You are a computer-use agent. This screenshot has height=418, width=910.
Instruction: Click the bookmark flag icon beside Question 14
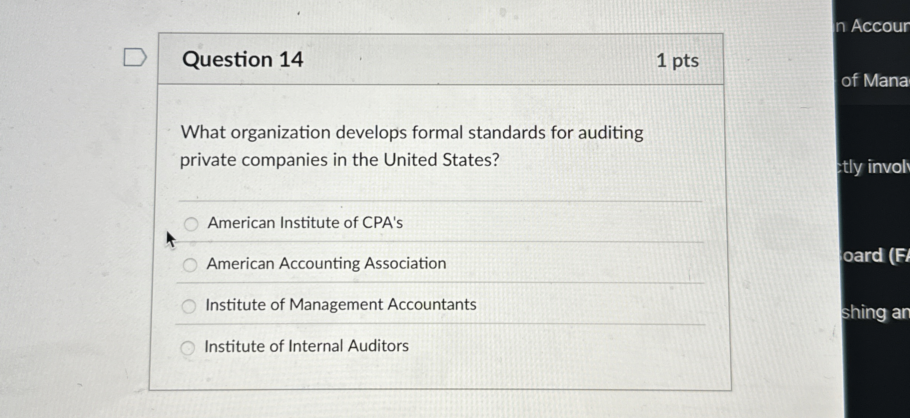point(135,58)
